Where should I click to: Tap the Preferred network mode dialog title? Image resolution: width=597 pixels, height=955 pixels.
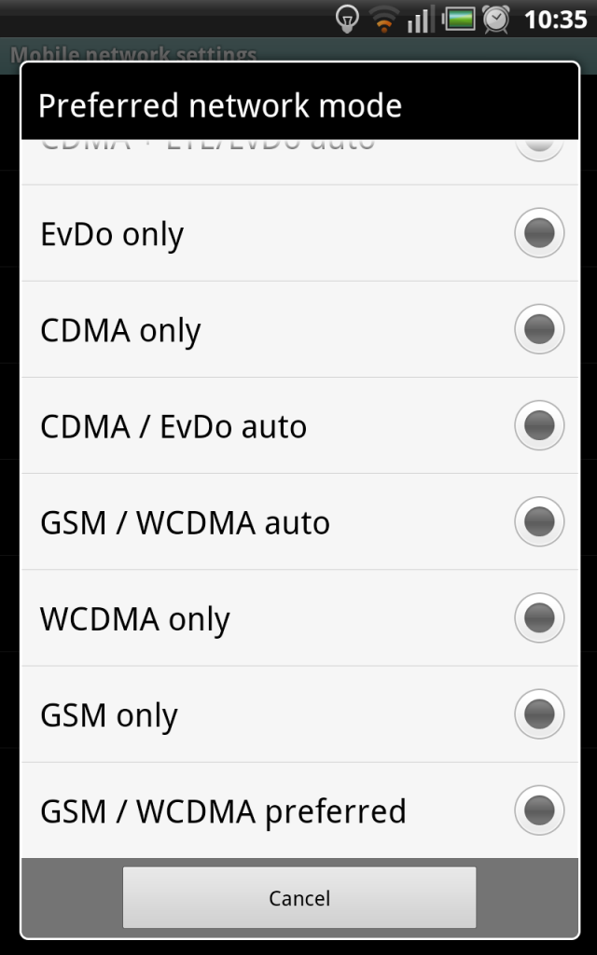tap(220, 105)
